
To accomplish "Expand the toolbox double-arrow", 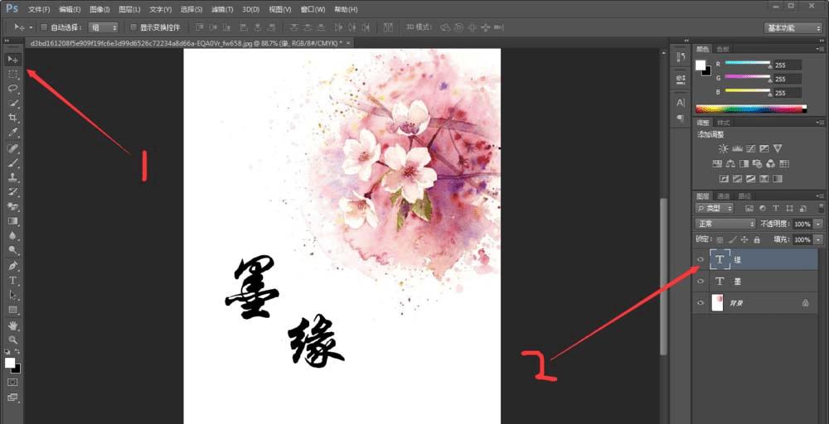I will click(7, 40).
